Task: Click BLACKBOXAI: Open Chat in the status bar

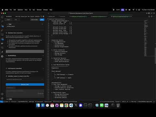Action: 145,102
